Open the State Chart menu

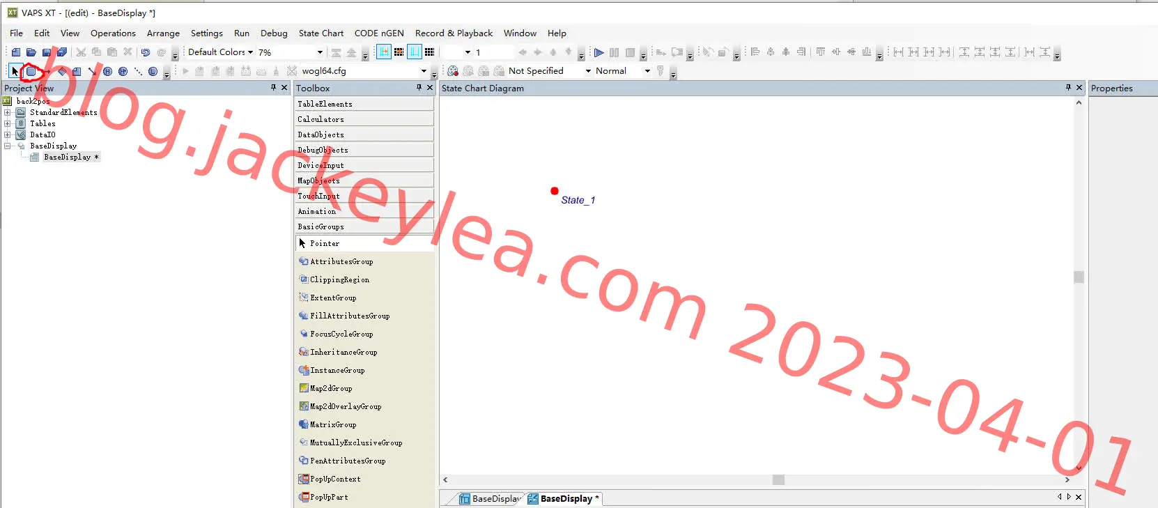[x=321, y=33]
